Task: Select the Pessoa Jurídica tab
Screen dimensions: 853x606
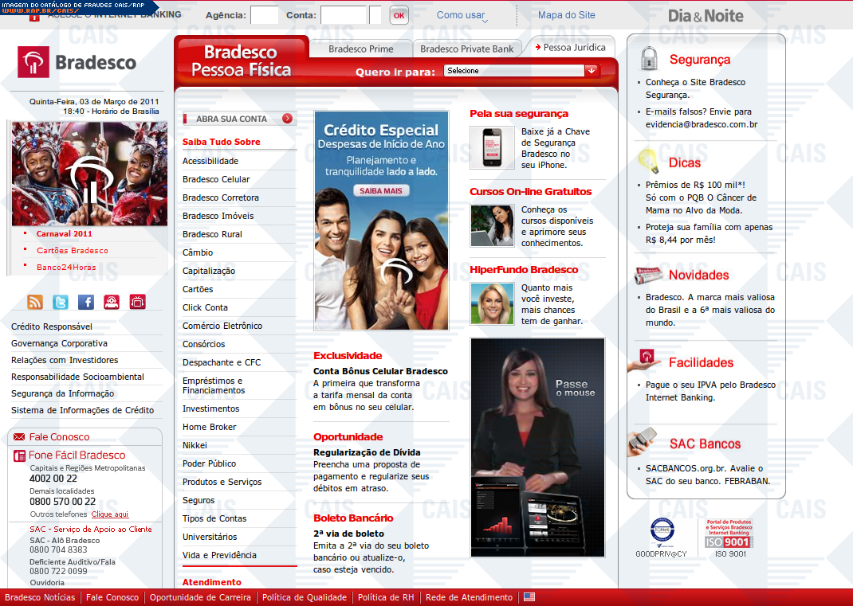Action: (571, 47)
